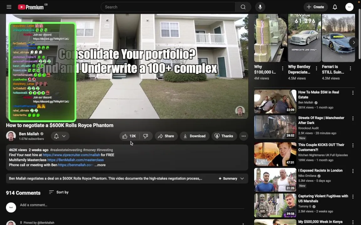The width and height of the screenshot is (361, 225).
Task: Download the video
Action: click(195, 136)
